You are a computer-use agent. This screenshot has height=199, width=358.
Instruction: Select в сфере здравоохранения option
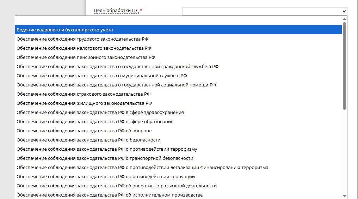click(100, 113)
